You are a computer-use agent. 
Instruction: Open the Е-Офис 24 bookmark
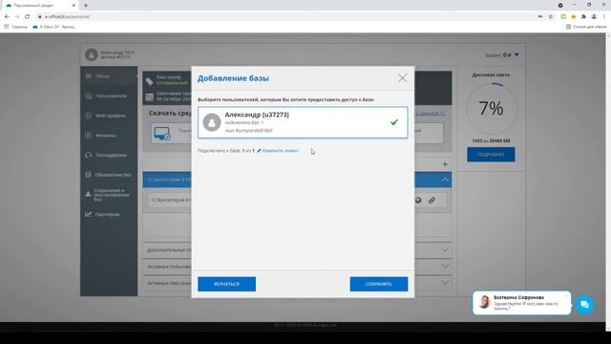point(54,27)
